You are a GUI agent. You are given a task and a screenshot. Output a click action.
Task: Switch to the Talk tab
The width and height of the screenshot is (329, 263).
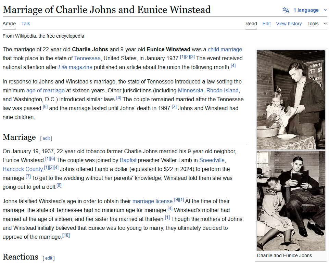pyautogui.click(x=26, y=24)
